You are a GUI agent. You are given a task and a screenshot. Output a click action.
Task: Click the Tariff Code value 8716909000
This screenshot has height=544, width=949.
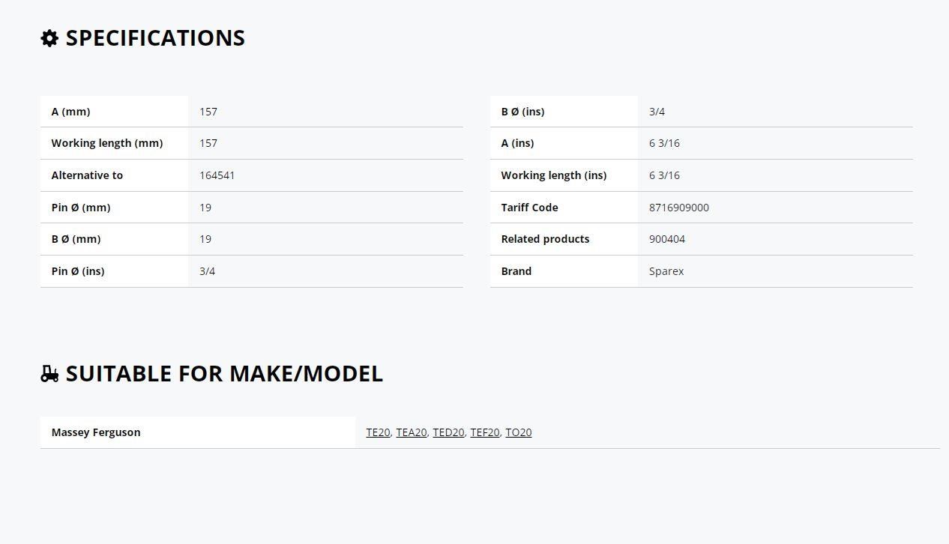[679, 208]
